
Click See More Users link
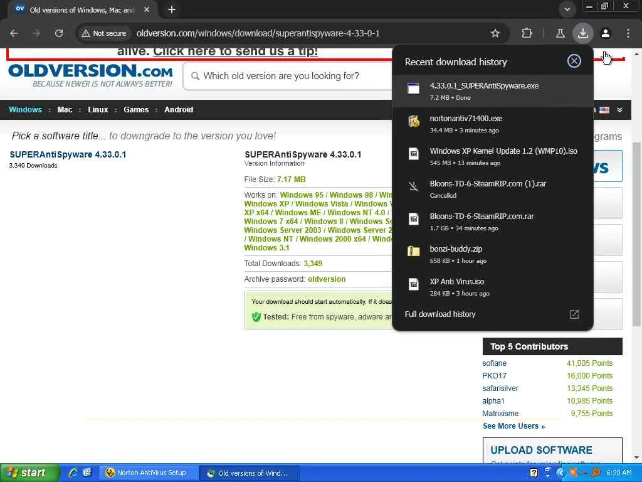pos(514,426)
